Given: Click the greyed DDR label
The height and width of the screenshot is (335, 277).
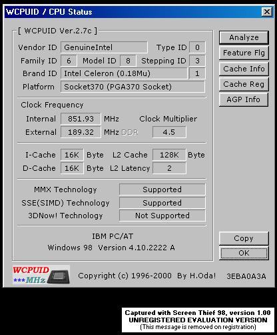Looking at the screenshot, I should click(x=130, y=132).
